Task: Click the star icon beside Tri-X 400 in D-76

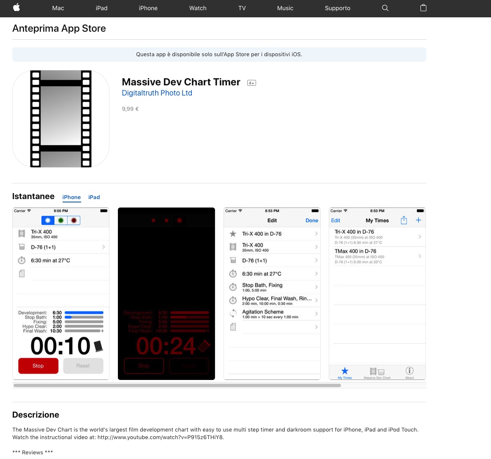Action: [x=233, y=234]
